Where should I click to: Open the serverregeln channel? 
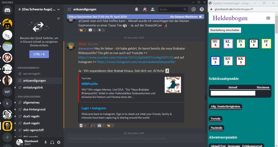coord(32,74)
